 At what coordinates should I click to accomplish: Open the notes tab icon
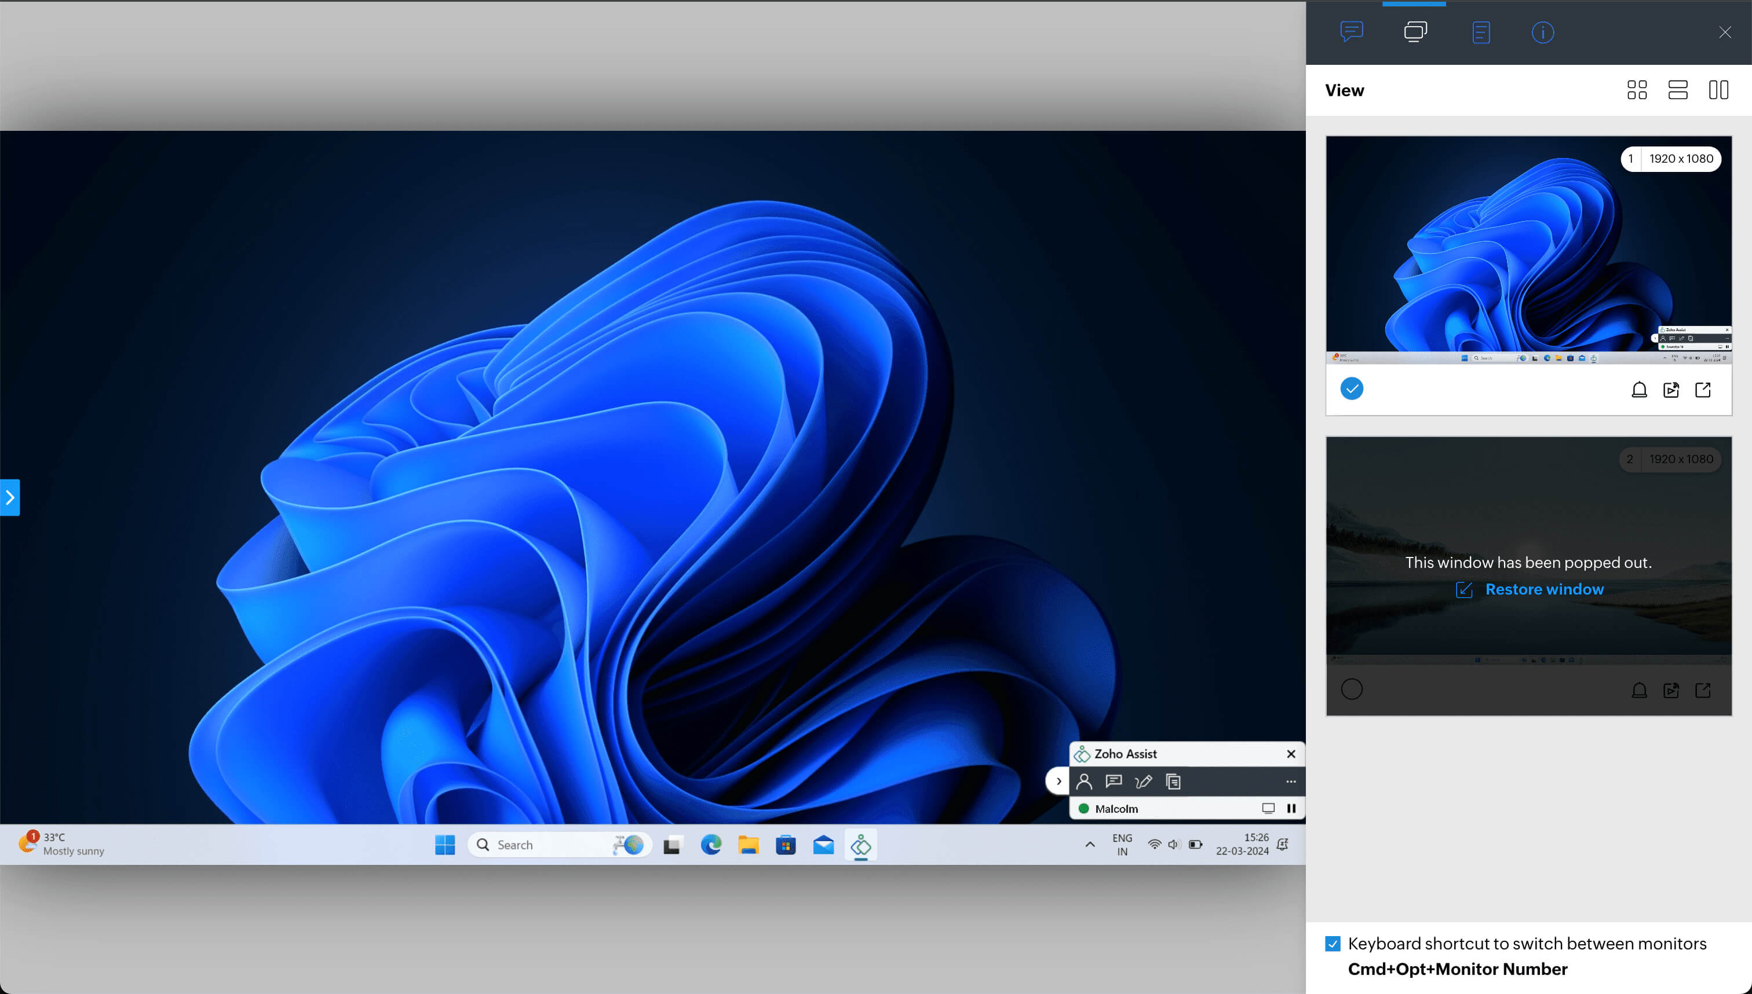[1480, 32]
